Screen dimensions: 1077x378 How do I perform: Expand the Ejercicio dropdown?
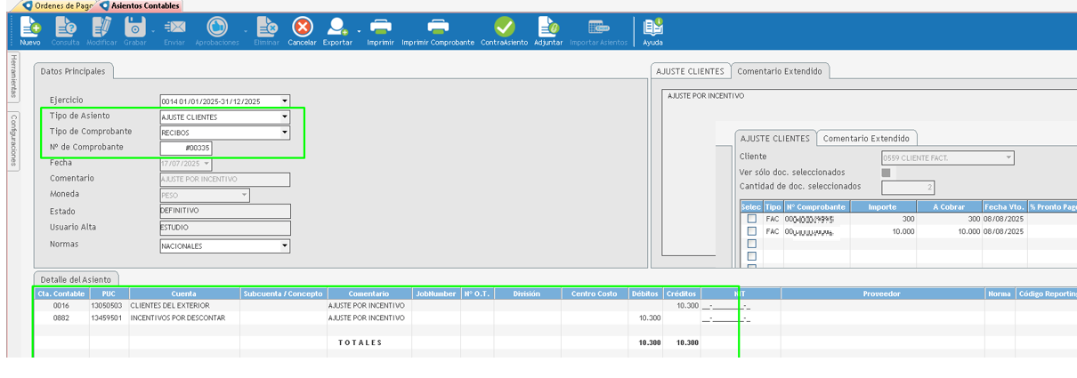[x=285, y=101]
